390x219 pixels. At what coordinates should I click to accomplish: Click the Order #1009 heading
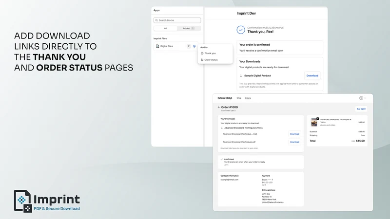tap(229, 107)
